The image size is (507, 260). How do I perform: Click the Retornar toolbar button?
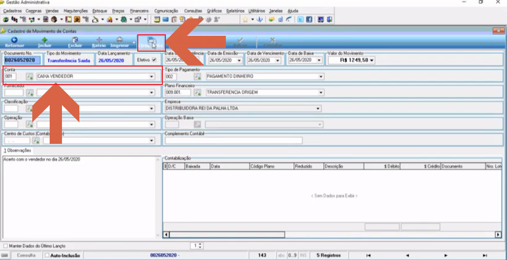click(14, 42)
